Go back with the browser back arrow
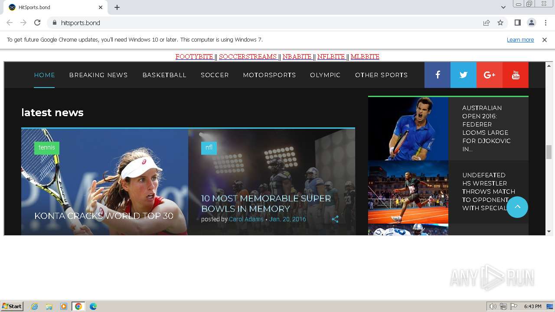The height and width of the screenshot is (312, 555). pos(10,23)
